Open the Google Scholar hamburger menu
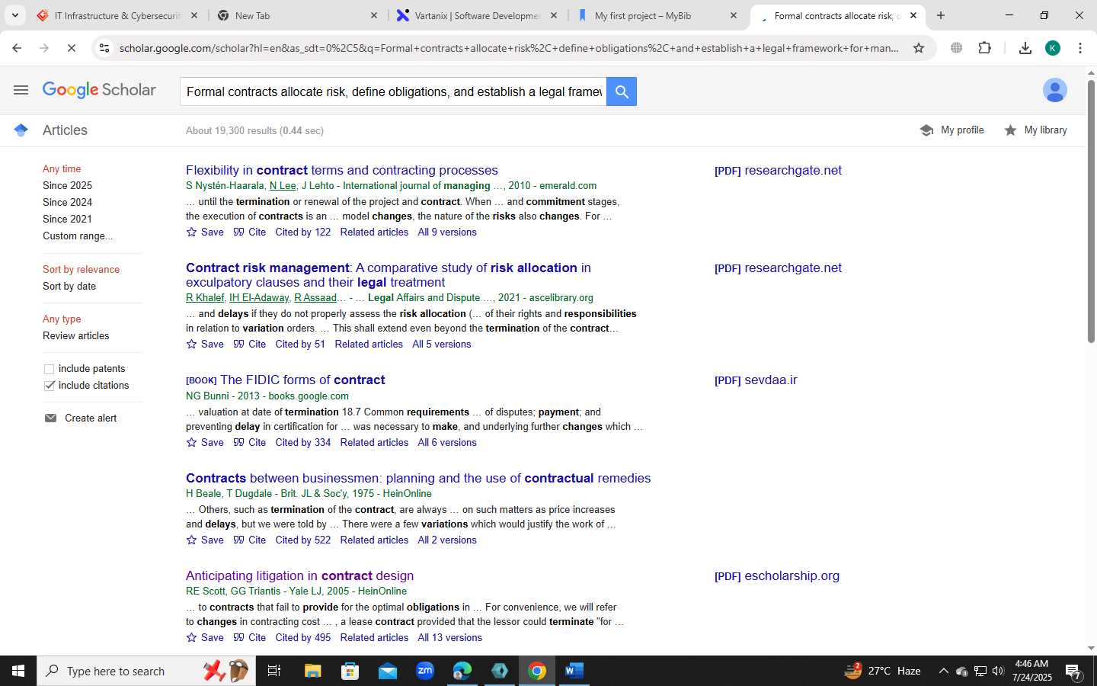 [x=21, y=90]
